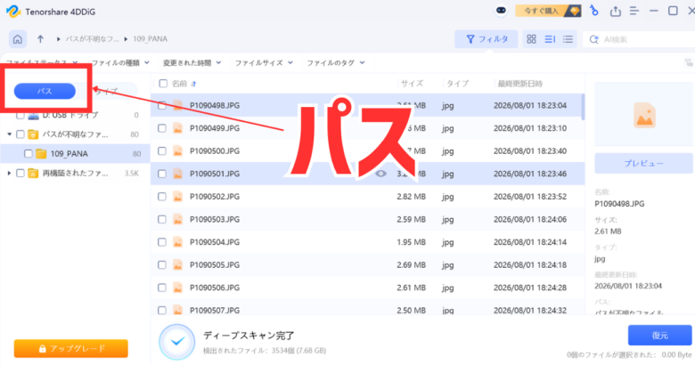Check the box for P1090499.JPG

pos(162,128)
